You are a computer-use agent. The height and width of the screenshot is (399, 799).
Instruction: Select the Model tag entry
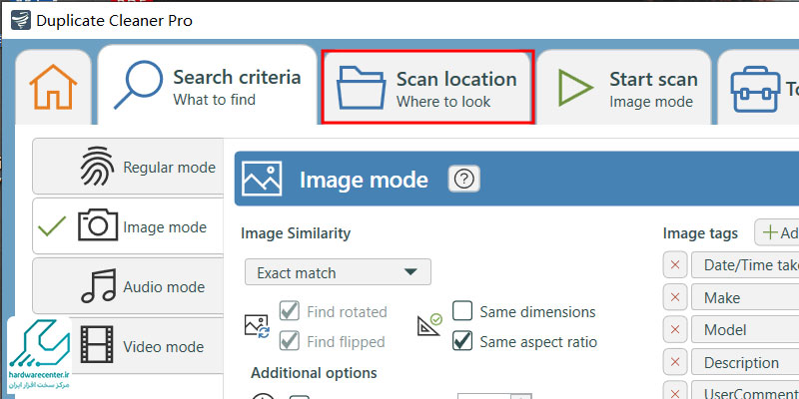(745, 330)
